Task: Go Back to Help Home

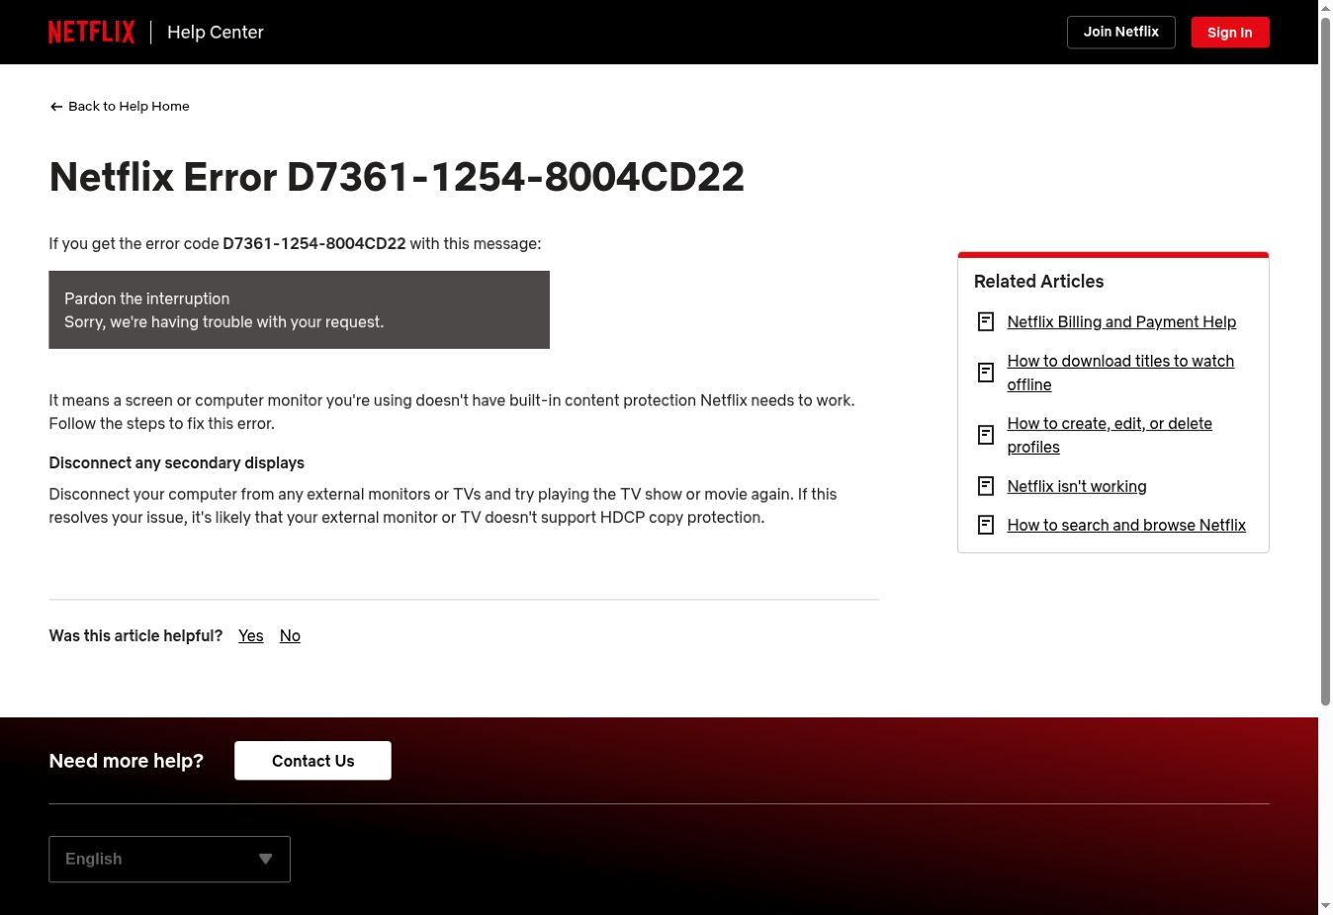Action: pos(120,107)
